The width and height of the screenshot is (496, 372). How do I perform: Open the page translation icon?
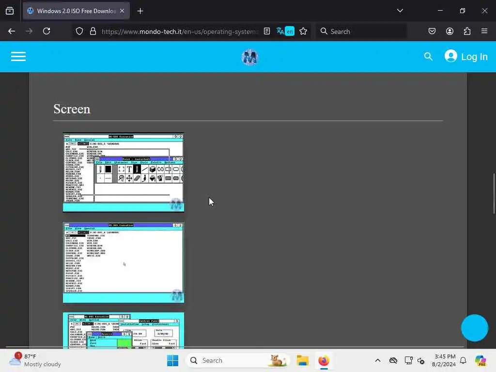[x=285, y=31]
